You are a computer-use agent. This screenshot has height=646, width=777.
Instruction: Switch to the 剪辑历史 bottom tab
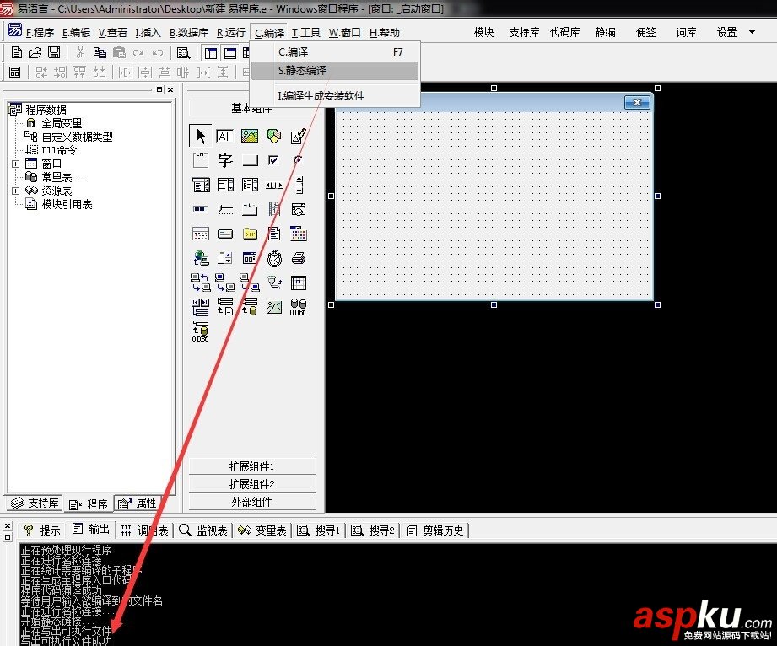435,530
